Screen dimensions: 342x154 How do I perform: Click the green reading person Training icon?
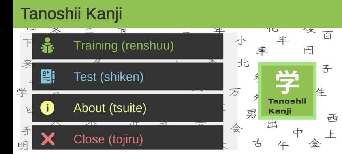47,45
